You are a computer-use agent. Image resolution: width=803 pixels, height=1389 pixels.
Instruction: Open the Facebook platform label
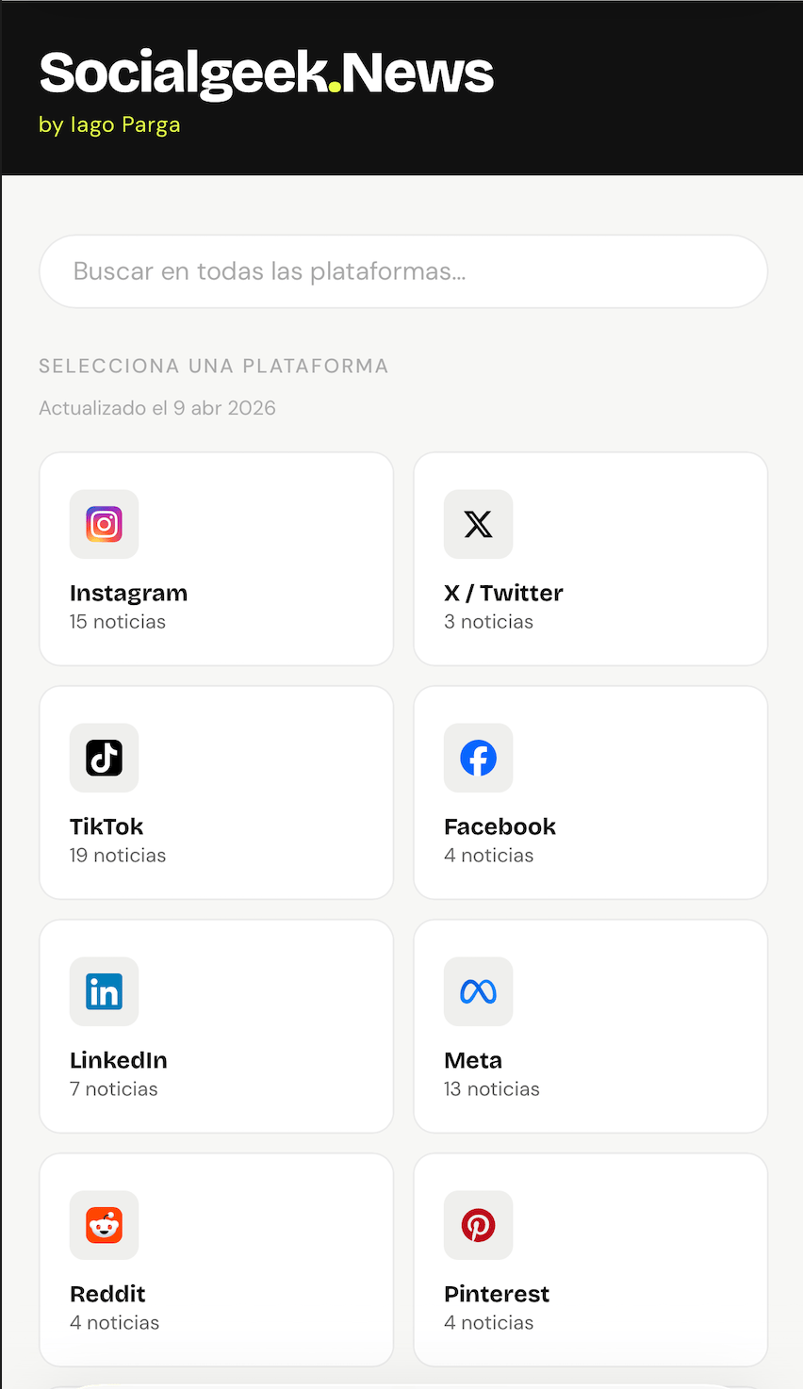coord(500,826)
